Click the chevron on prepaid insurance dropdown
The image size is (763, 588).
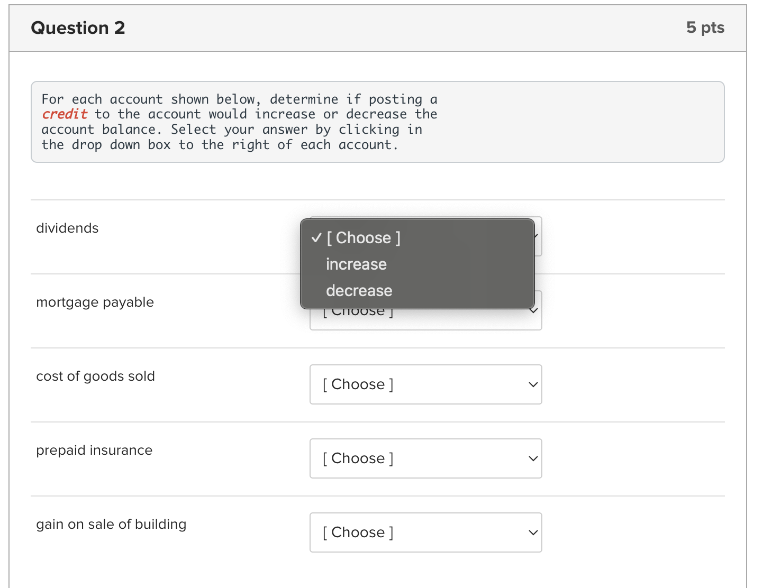tap(533, 458)
